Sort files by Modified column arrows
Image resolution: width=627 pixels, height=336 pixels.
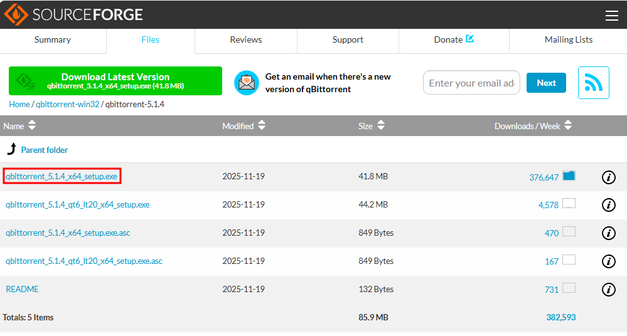pos(262,125)
